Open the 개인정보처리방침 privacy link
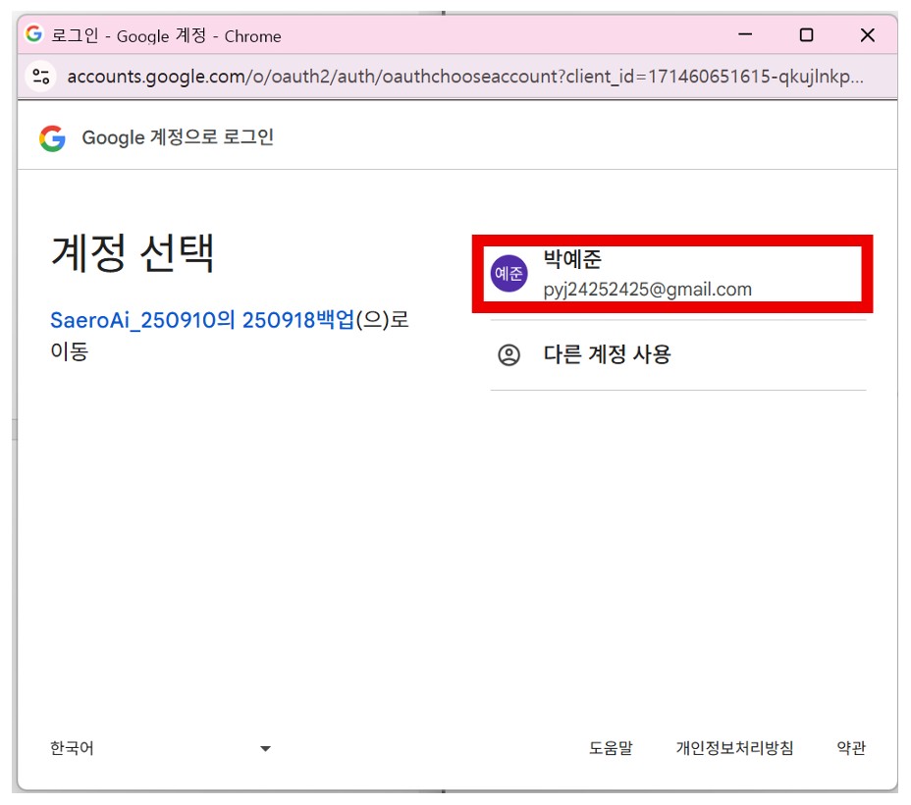 734,747
